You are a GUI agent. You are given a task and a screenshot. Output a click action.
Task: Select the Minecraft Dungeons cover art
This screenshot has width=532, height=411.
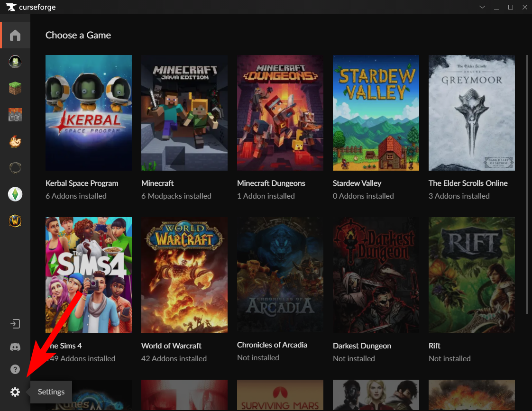(280, 112)
